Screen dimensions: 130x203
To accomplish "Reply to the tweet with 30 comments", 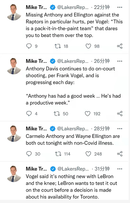I will [x=29, y=154].
